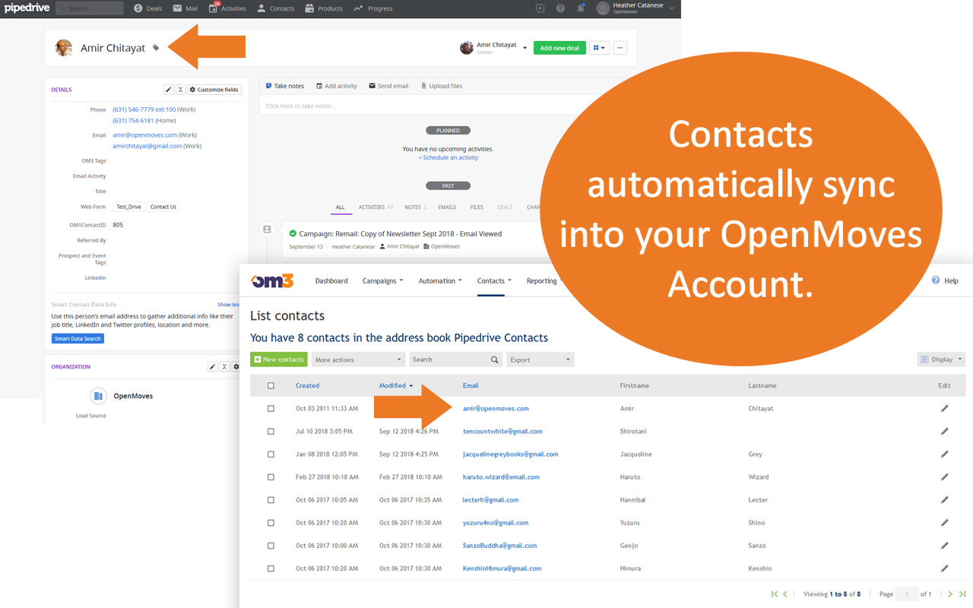This screenshot has width=973, height=608.
Task: Open Customize fields in the Details panel
Action: point(214,89)
